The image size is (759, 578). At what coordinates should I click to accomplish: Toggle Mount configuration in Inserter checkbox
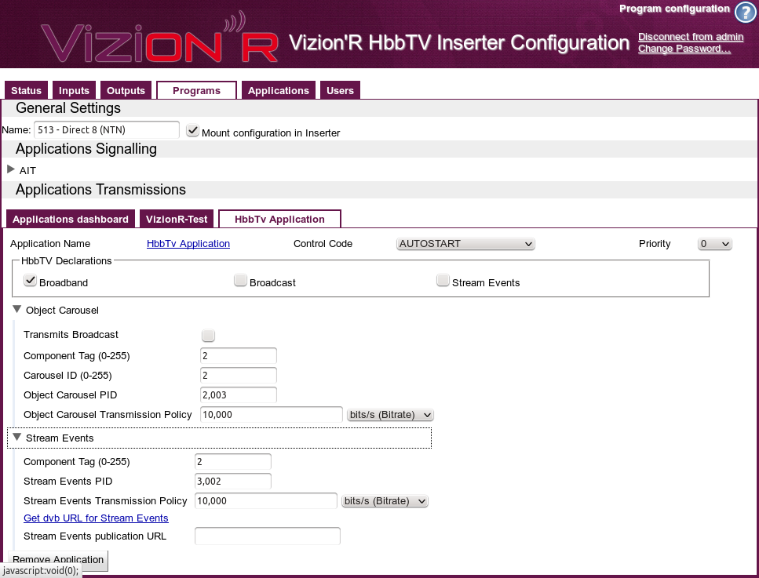(x=193, y=131)
